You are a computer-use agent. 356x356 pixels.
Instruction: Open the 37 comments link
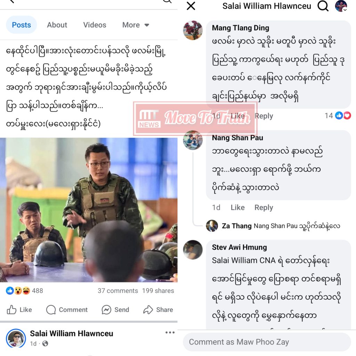[118, 291]
